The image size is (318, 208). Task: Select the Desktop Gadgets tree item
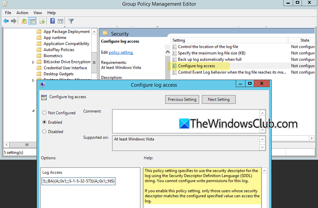pyautogui.click(x=59, y=74)
